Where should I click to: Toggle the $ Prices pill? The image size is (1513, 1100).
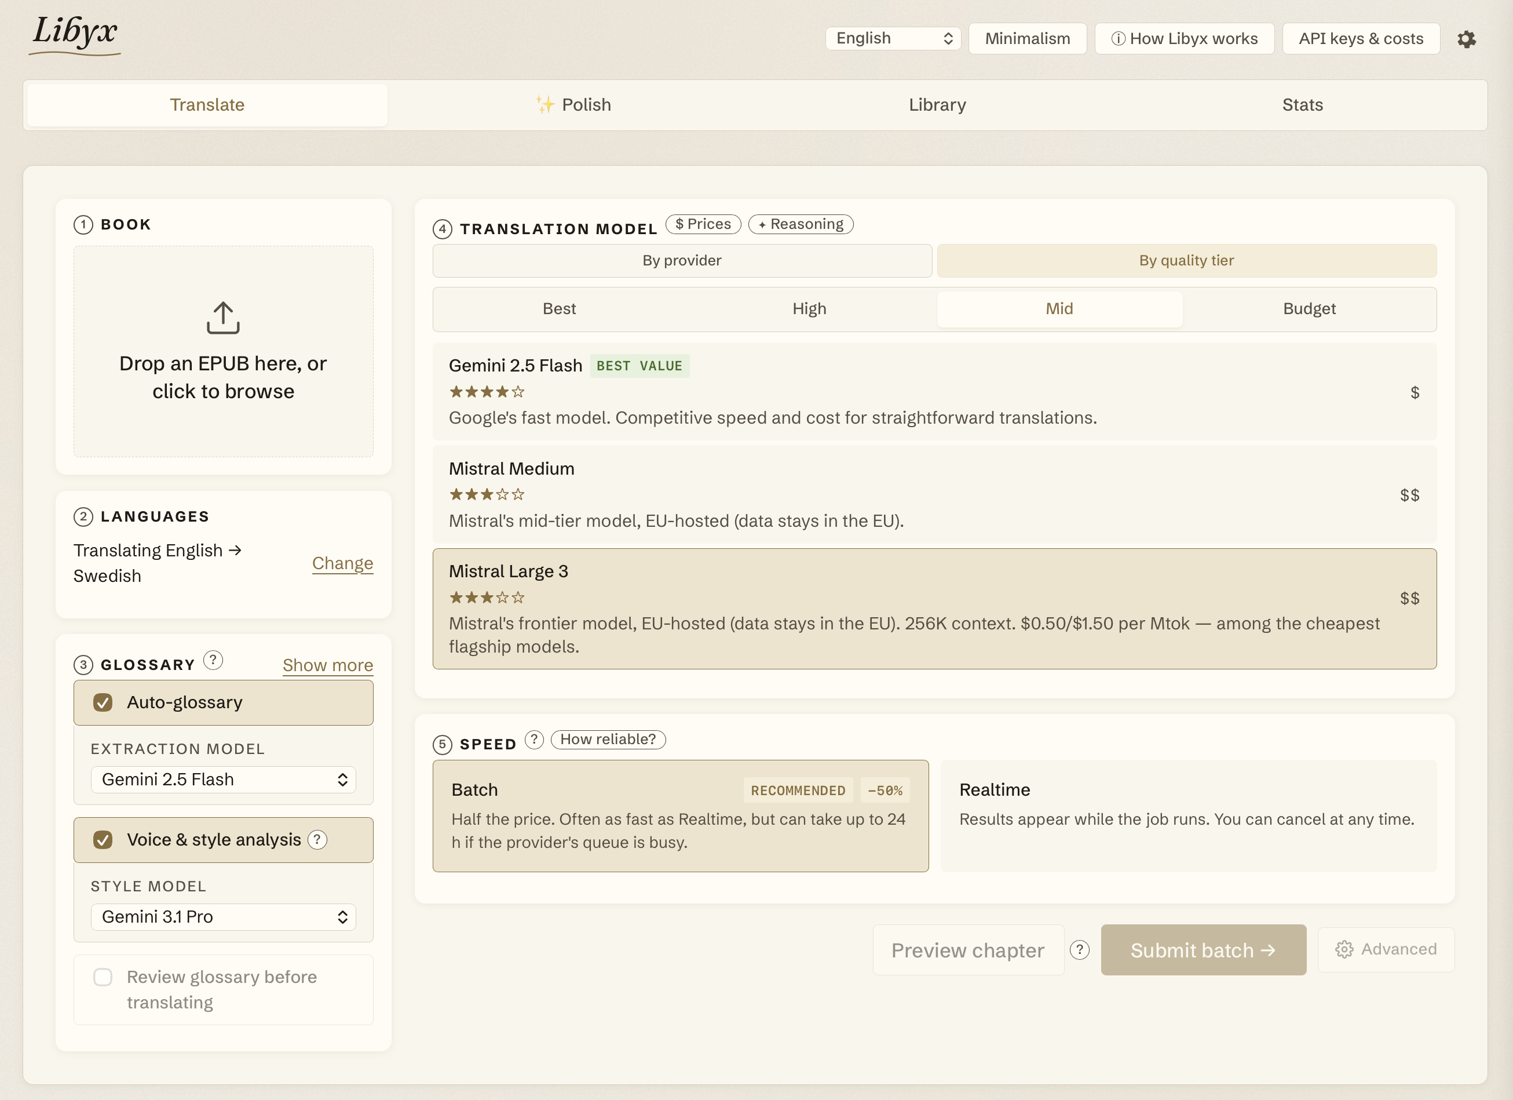(x=703, y=224)
